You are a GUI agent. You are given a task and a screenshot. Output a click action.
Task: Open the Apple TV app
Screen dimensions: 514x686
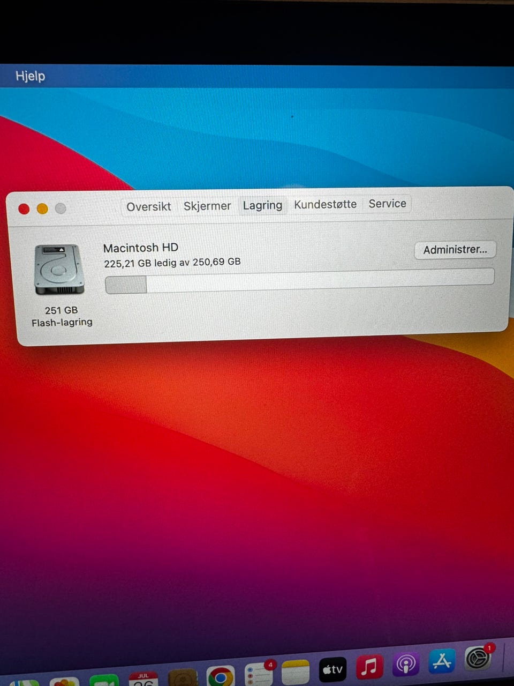click(x=332, y=669)
